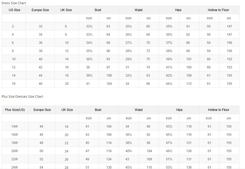Select Europe size 52 cell
The width and height of the screenshot is (245, 169).
point(41,159)
